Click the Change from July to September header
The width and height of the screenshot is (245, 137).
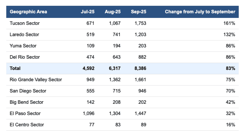(x=200, y=12)
